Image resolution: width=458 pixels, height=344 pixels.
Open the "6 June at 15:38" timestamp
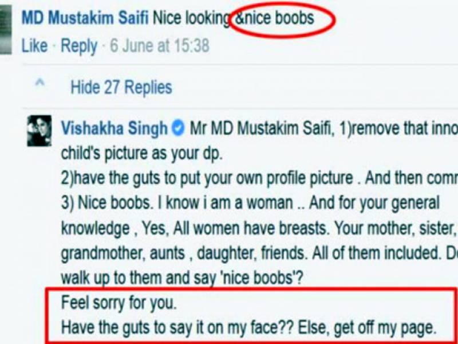[160, 46]
